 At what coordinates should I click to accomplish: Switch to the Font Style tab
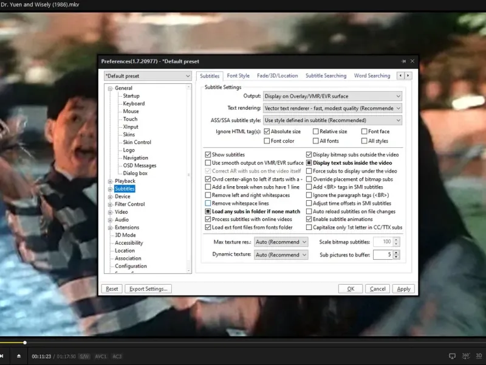pos(238,75)
